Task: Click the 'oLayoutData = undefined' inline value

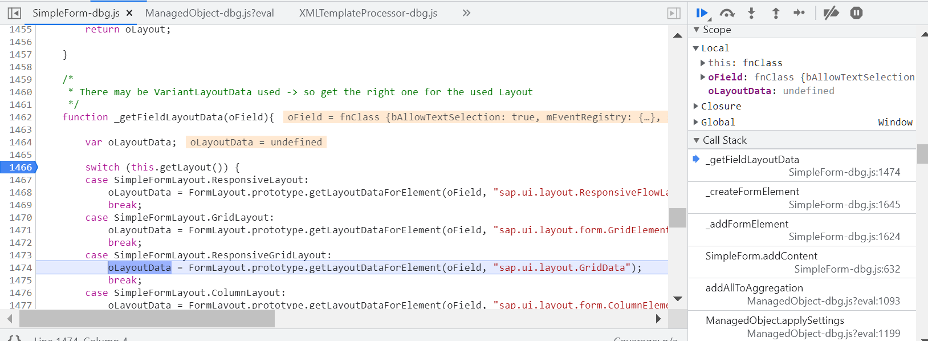Action: [x=256, y=142]
